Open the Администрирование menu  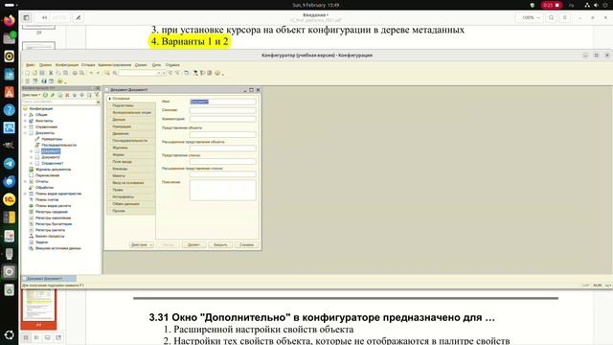(x=115, y=65)
